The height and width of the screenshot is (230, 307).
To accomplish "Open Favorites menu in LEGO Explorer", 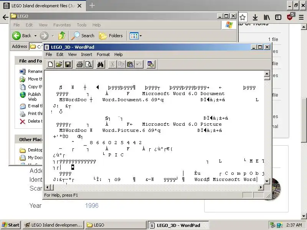I will point(62,25).
